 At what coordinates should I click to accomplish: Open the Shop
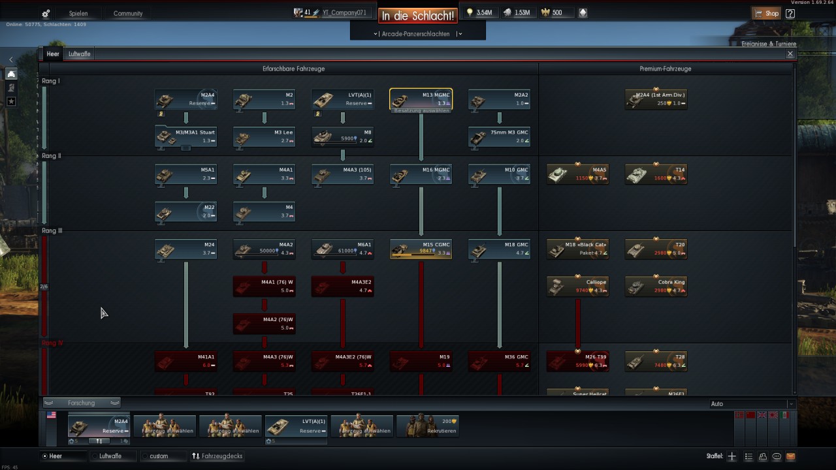pos(767,13)
